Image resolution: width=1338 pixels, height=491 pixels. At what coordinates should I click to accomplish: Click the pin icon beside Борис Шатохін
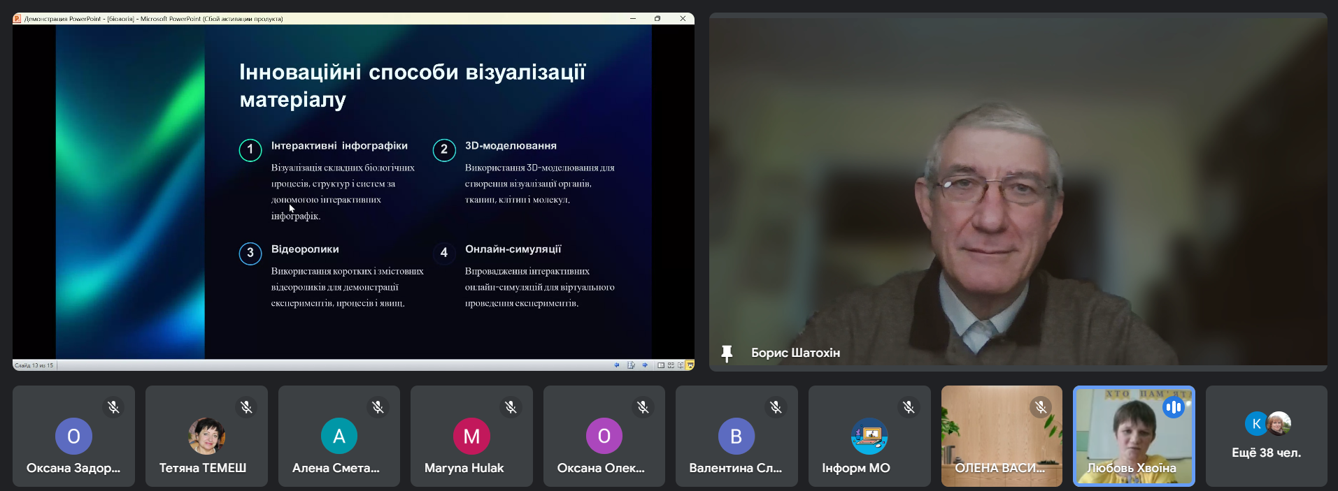coord(727,353)
